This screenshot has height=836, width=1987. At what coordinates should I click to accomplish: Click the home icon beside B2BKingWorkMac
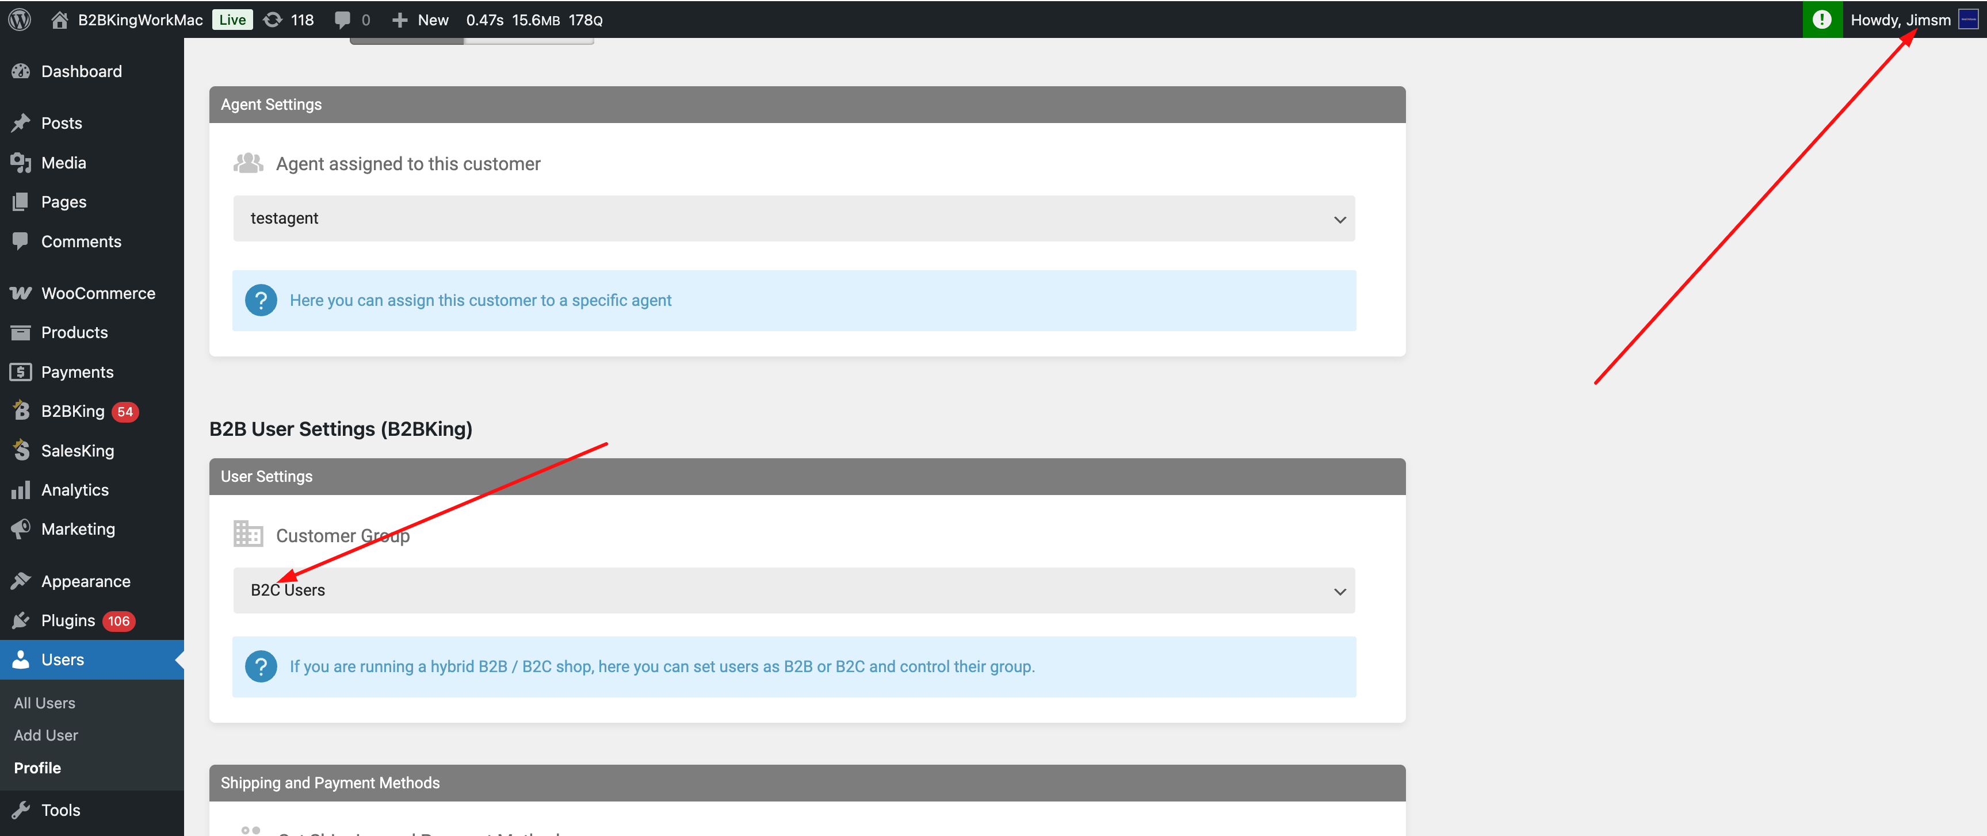[x=59, y=20]
